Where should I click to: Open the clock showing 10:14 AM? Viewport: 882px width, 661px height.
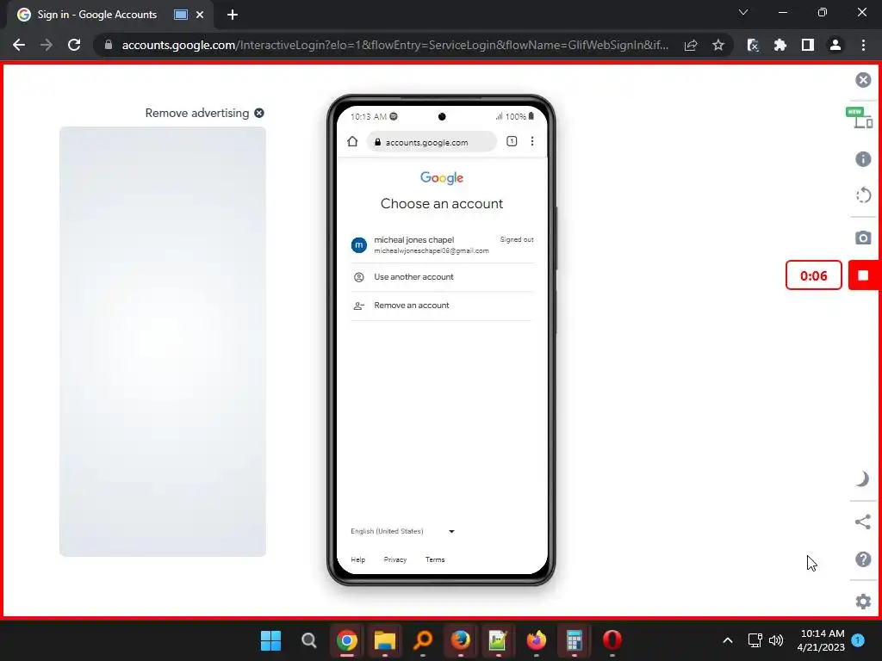822,640
